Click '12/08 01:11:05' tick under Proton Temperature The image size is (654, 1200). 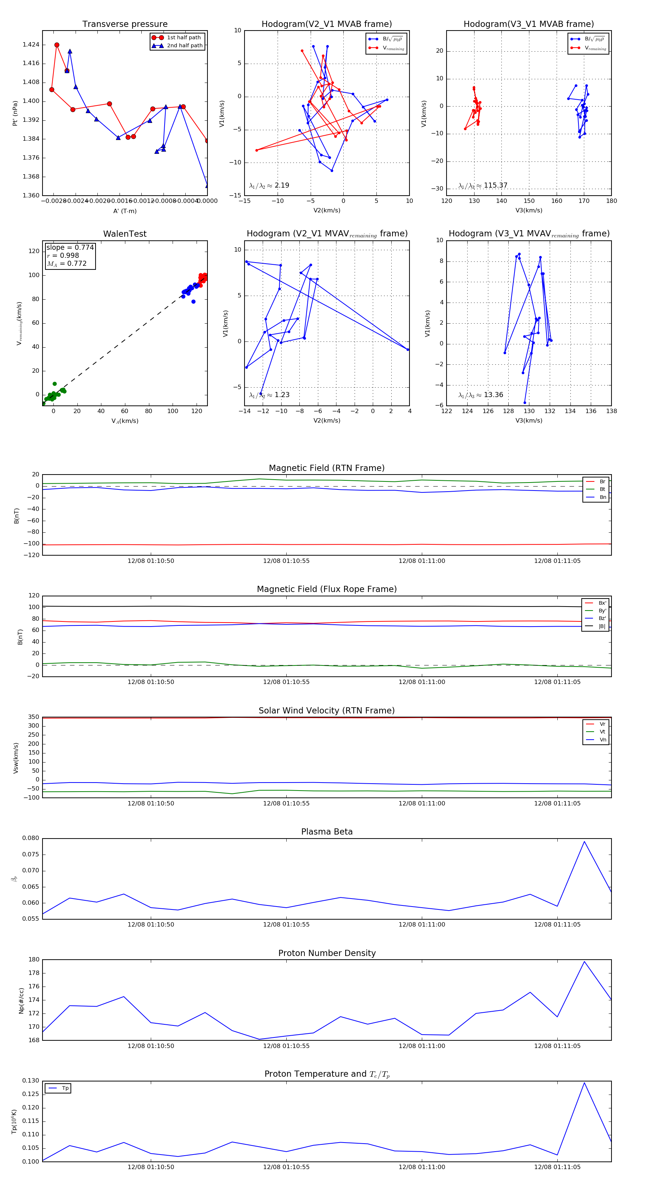[557, 1167]
